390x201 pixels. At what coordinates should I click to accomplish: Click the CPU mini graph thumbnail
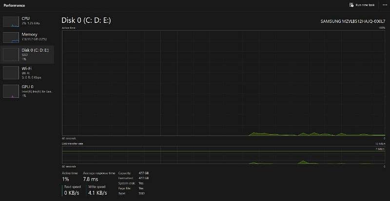tap(11, 21)
